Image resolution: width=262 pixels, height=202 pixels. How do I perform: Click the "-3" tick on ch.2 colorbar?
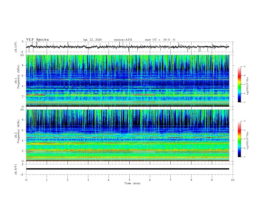click(x=244, y=121)
